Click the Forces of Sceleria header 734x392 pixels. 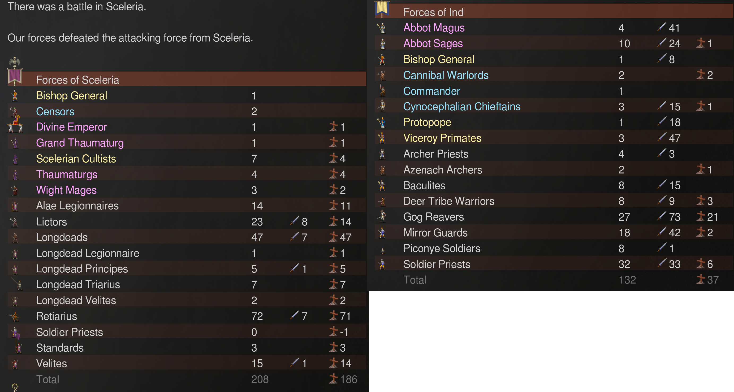click(x=77, y=80)
